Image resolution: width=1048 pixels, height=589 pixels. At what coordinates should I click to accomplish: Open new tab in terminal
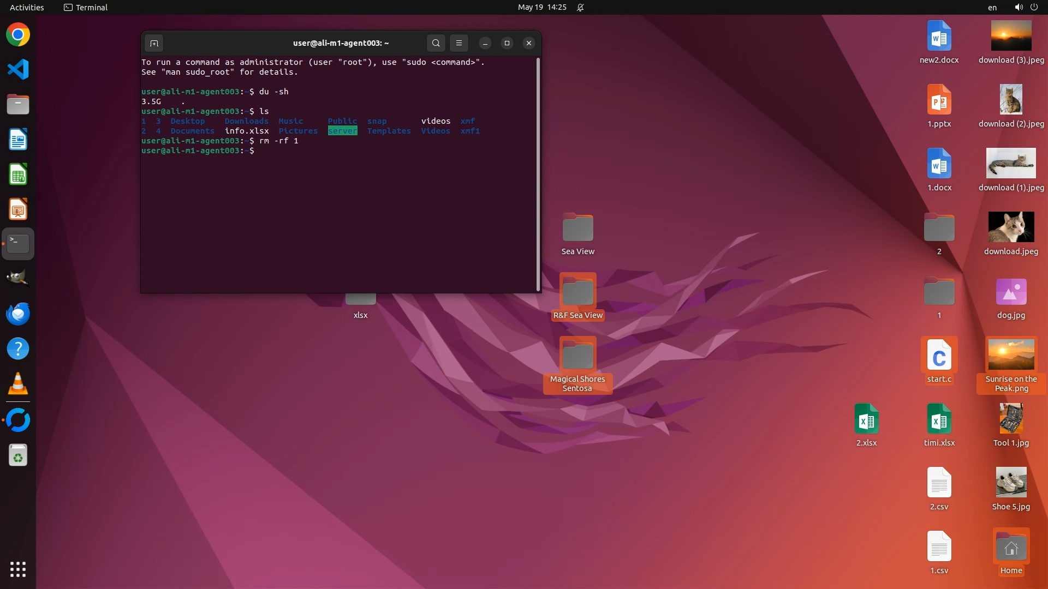[x=154, y=43]
